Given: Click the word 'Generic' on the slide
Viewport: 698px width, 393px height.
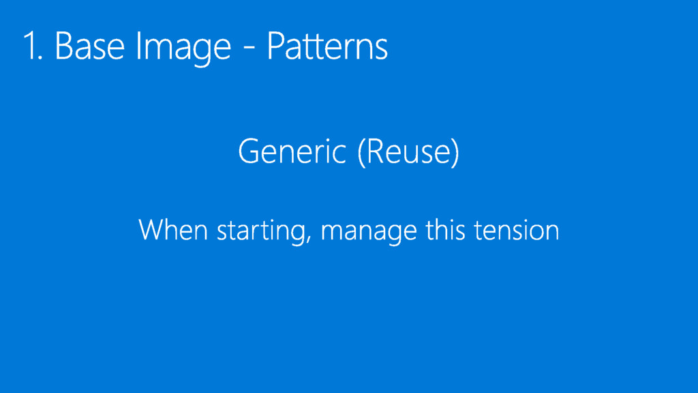Looking at the screenshot, I should tap(292, 151).
